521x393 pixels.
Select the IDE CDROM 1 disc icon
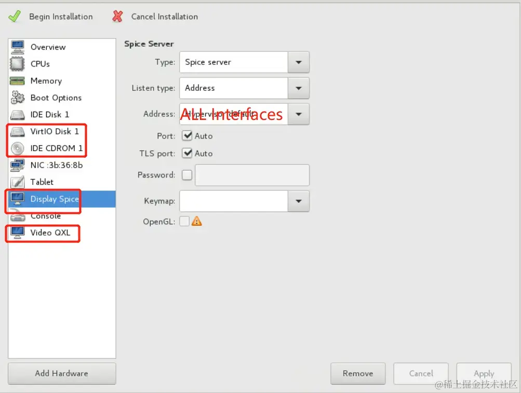(17, 148)
